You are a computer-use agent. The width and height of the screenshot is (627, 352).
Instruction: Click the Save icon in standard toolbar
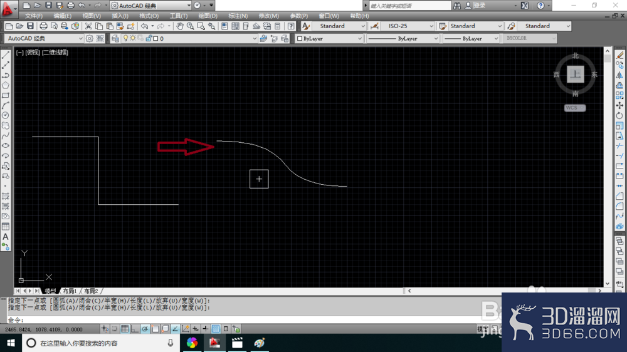[30, 26]
